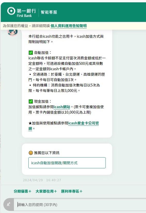Open the icash愛金卡公司官網 link

point(63,126)
